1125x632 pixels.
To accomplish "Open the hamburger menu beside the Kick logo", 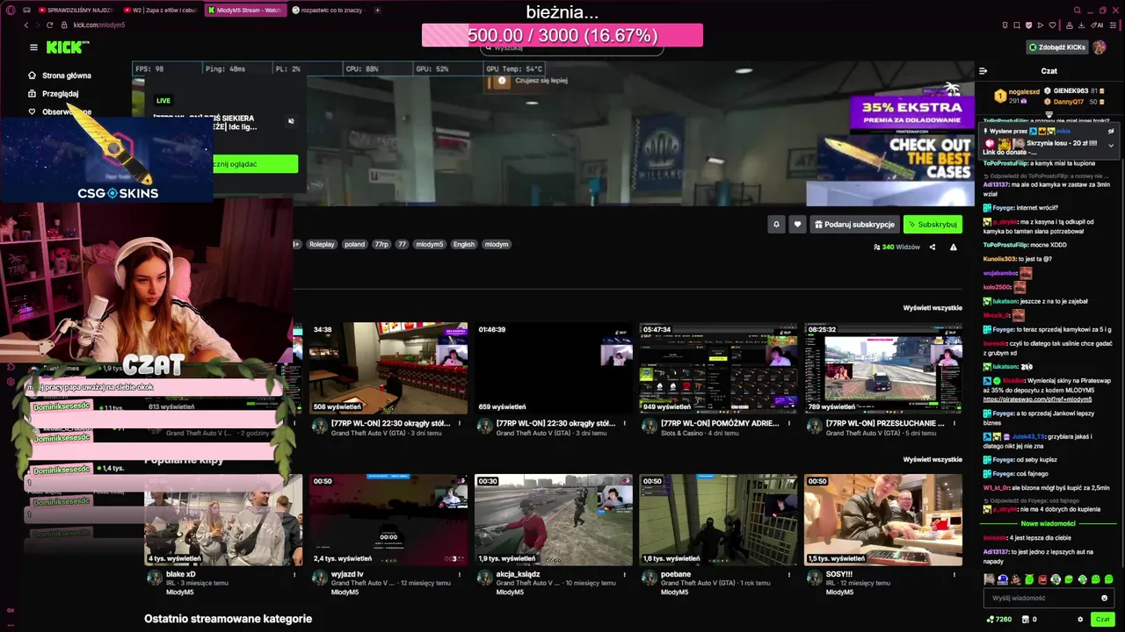I will [x=33, y=47].
